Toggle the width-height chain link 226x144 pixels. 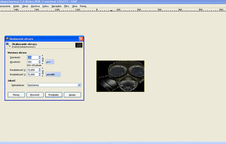point(43,60)
